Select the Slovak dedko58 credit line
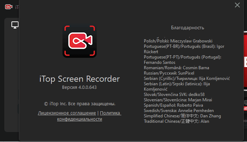247x142 pixels. pyautogui.click(x=174, y=95)
